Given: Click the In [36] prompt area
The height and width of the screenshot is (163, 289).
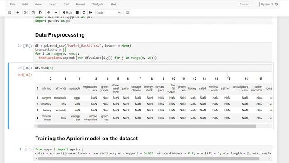Looking at the screenshot, I should [x=25, y=68].
